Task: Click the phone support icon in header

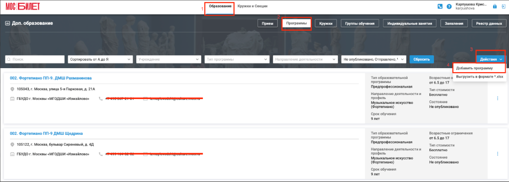Action: point(440,6)
